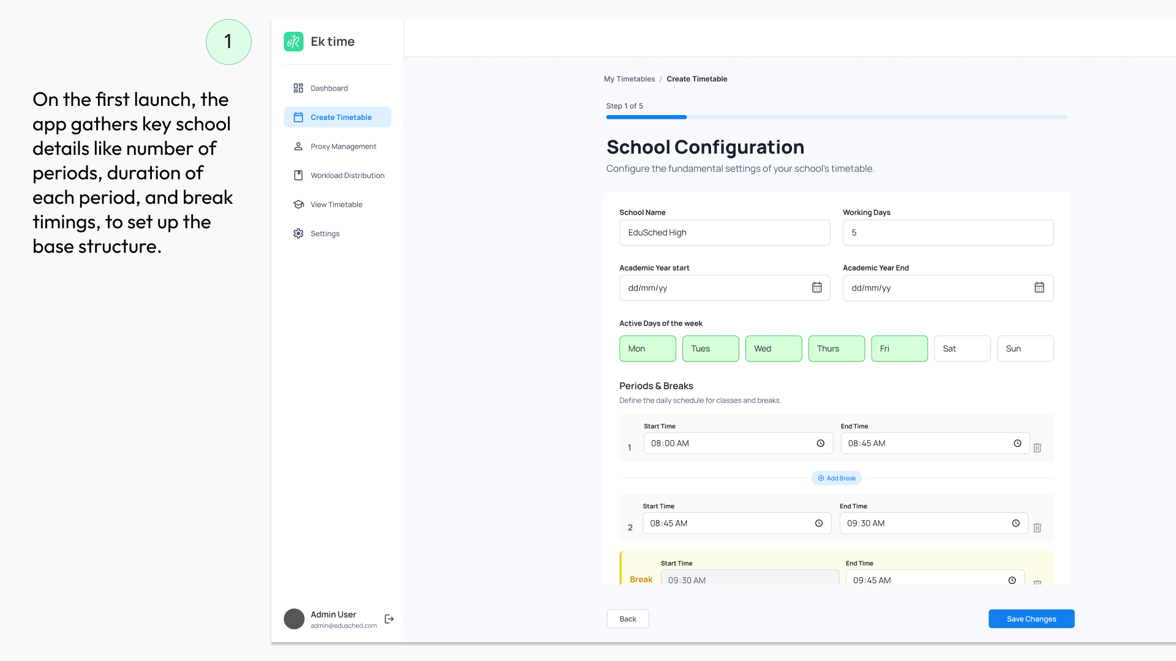Screen dimensions: 1176x661
Task: Edit period 1 Start Time 08:00 AM
Action: point(738,444)
